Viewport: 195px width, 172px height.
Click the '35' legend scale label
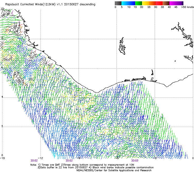(162, 7)
